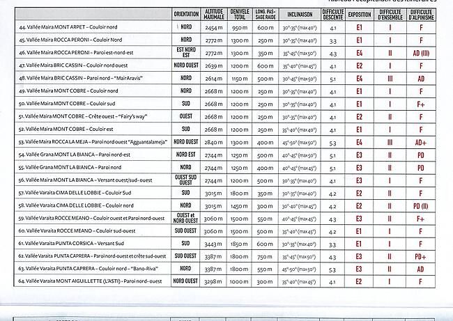Select row 53 ROCCA LA MEJA "Agguantalameja" name
Viewport: 453px width, 321px height.
93,142
